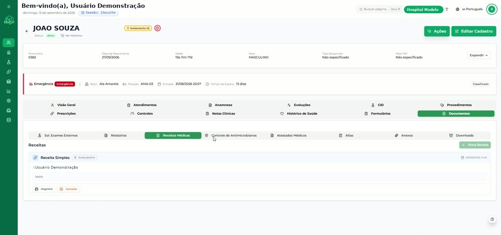Go back with the arrow beside JOAO SOUZA

pos(27,31)
